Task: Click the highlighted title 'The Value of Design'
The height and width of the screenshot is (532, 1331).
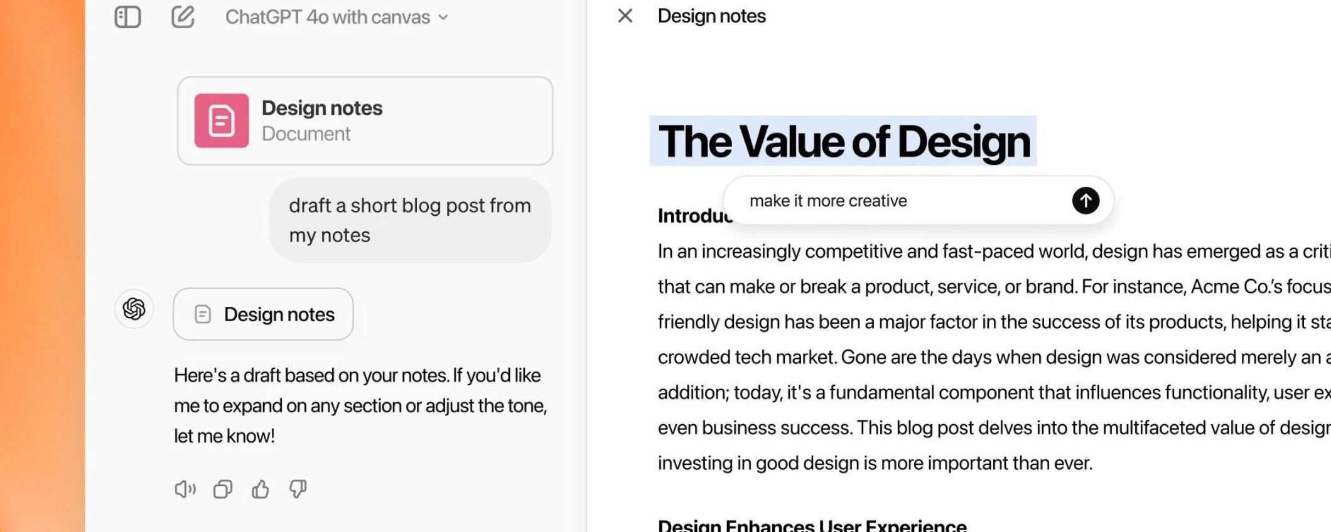Action: coord(843,141)
